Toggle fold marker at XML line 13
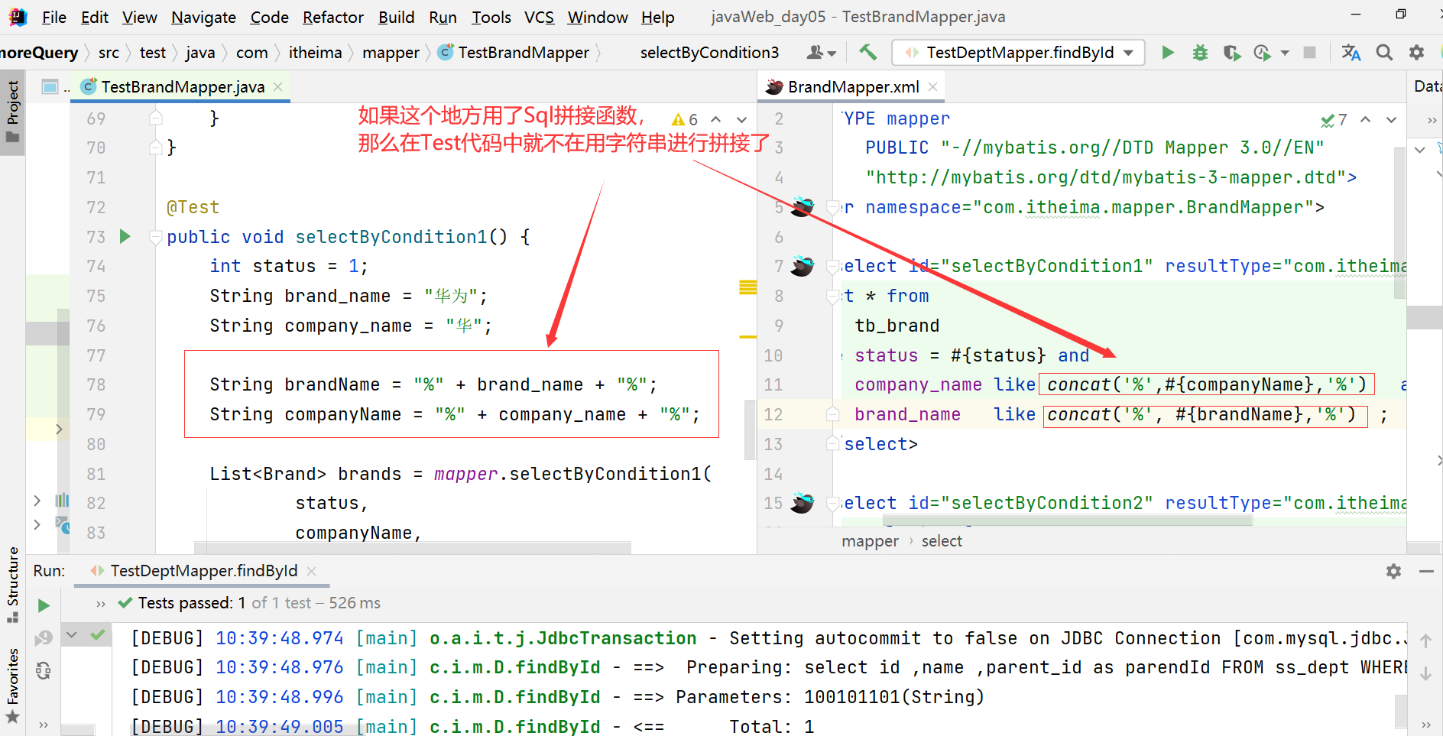Image resolution: width=1443 pixels, height=736 pixels. point(833,443)
